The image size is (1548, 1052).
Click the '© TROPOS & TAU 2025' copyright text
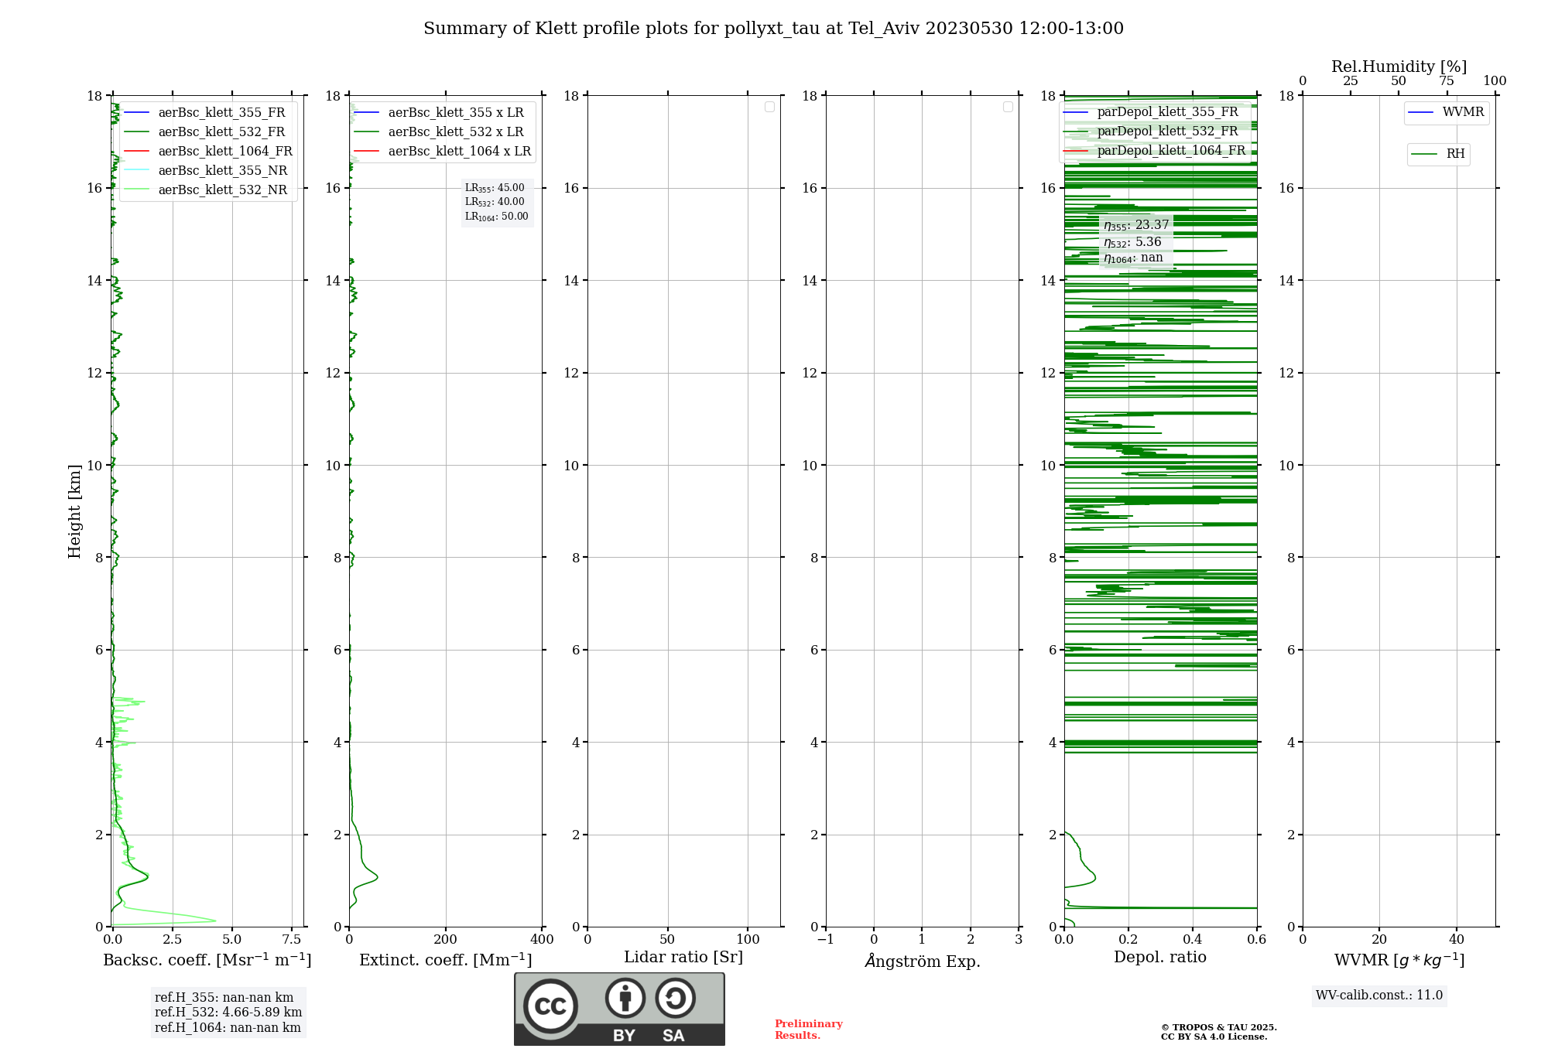pos(1219,1028)
